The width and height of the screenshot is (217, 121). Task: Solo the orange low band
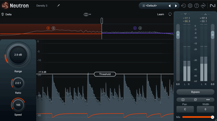[x=53, y=28]
